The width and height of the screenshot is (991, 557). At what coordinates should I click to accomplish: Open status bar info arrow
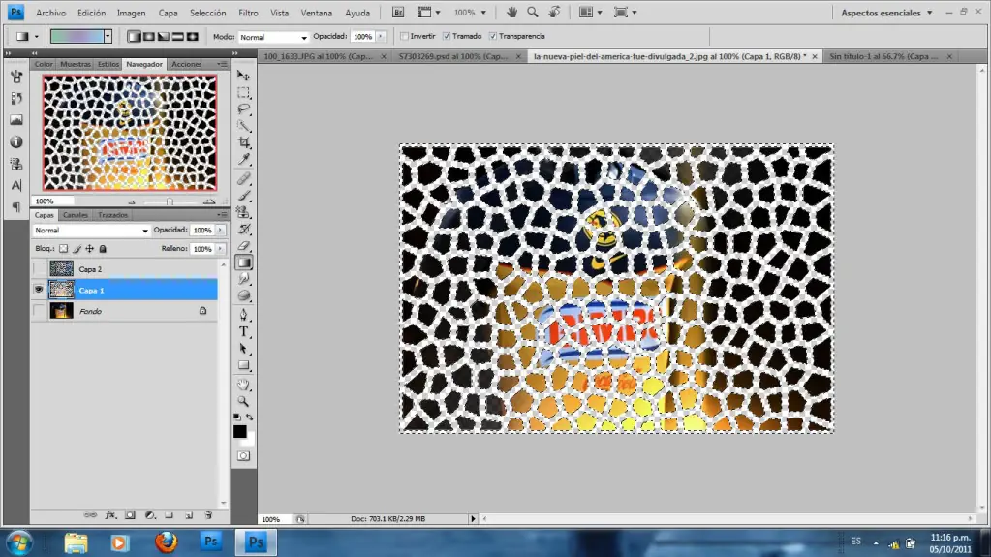(473, 518)
